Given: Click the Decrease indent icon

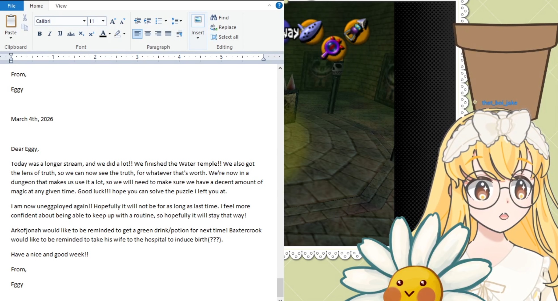Looking at the screenshot, I should pyautogui.click(x=138, y=21).
